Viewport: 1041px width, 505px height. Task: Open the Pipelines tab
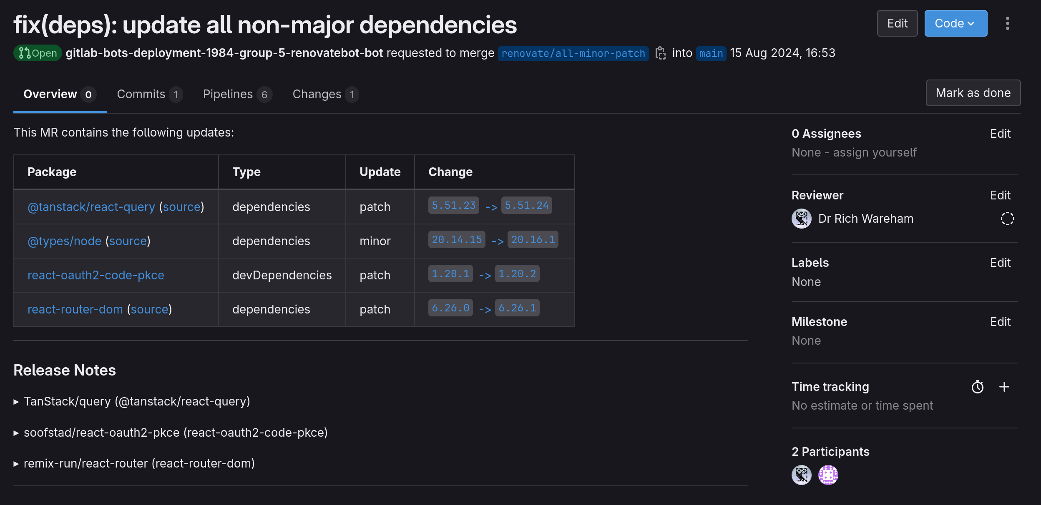tap(236, 95)
